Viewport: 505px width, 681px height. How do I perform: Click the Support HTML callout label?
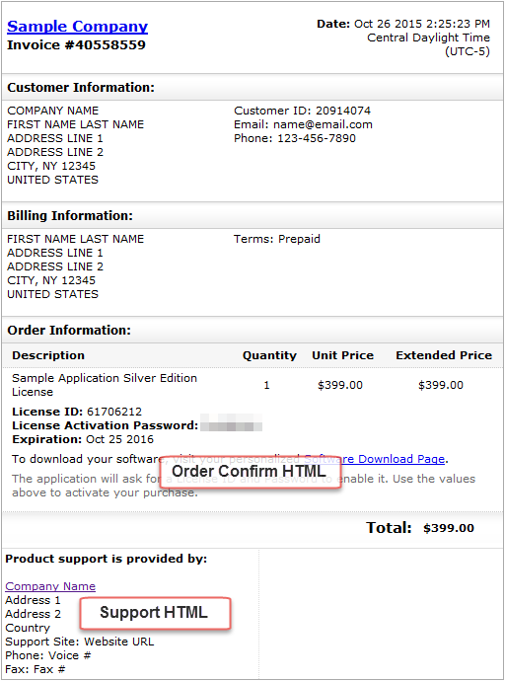[x=155, y=613]
